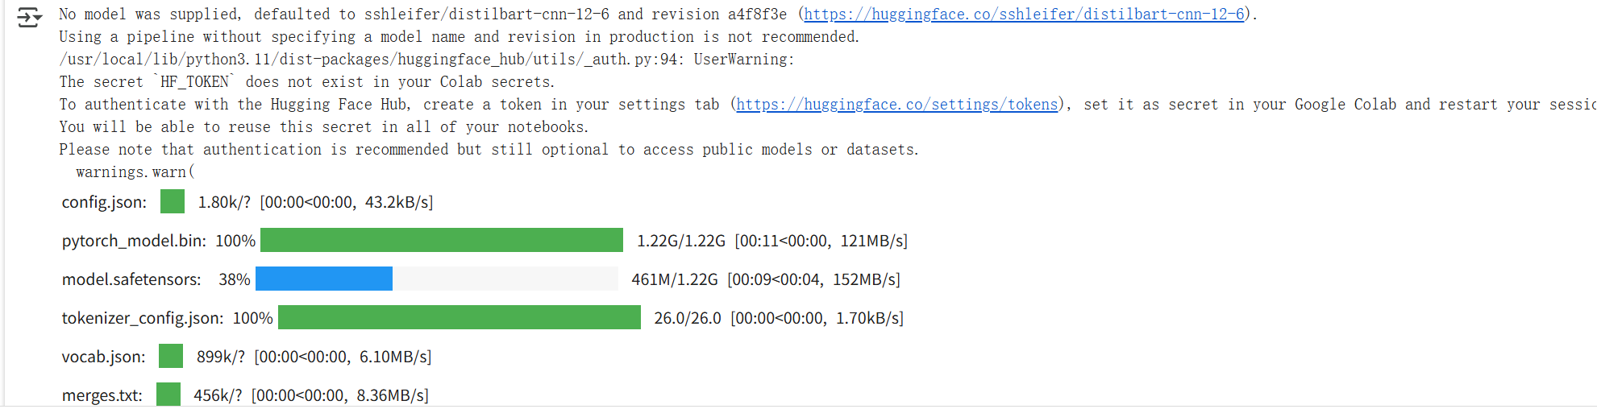1597x409 pixels.
Task: Click the tokenizer_config.json progress bar
Action: pos(459,318)
